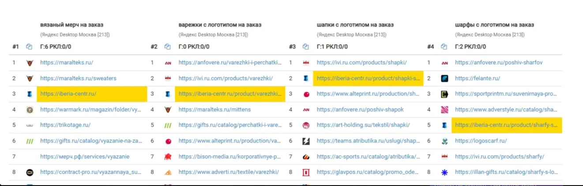Open ivi.ru.com/products/sharfy/ link
This screenshot has width=583, height=186.
(500, 157)
